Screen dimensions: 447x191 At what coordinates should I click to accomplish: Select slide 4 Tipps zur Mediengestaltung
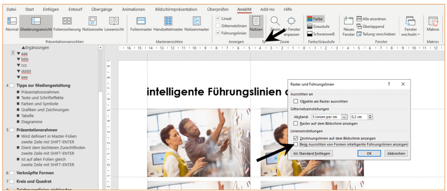[43, 85]
